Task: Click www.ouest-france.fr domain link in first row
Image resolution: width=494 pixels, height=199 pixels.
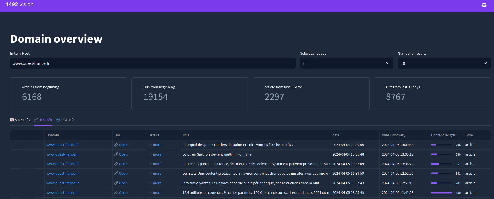Action: point(63,145)
